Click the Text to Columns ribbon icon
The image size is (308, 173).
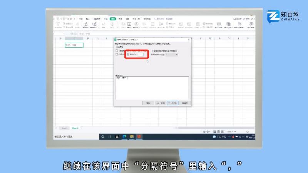129,25
